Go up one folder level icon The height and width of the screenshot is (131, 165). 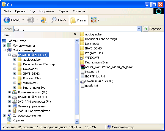(x=43, y=20)
